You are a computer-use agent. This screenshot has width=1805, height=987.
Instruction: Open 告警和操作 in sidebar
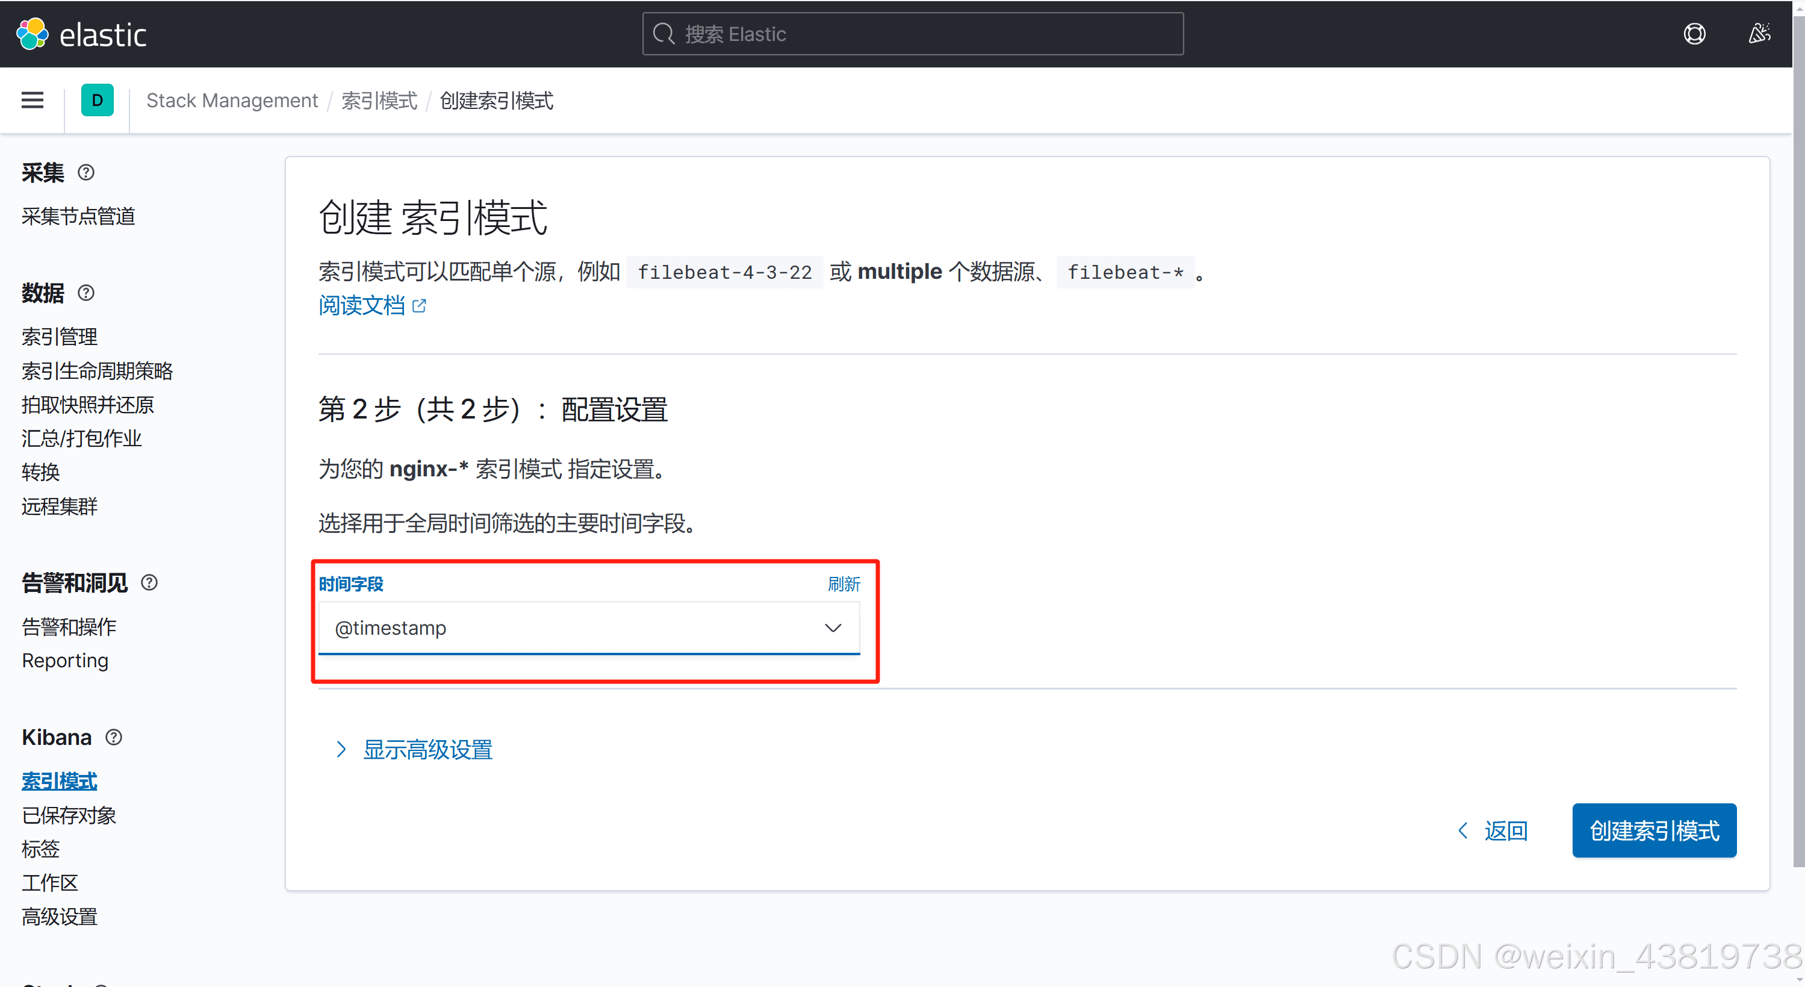click(x=69, y=627)
